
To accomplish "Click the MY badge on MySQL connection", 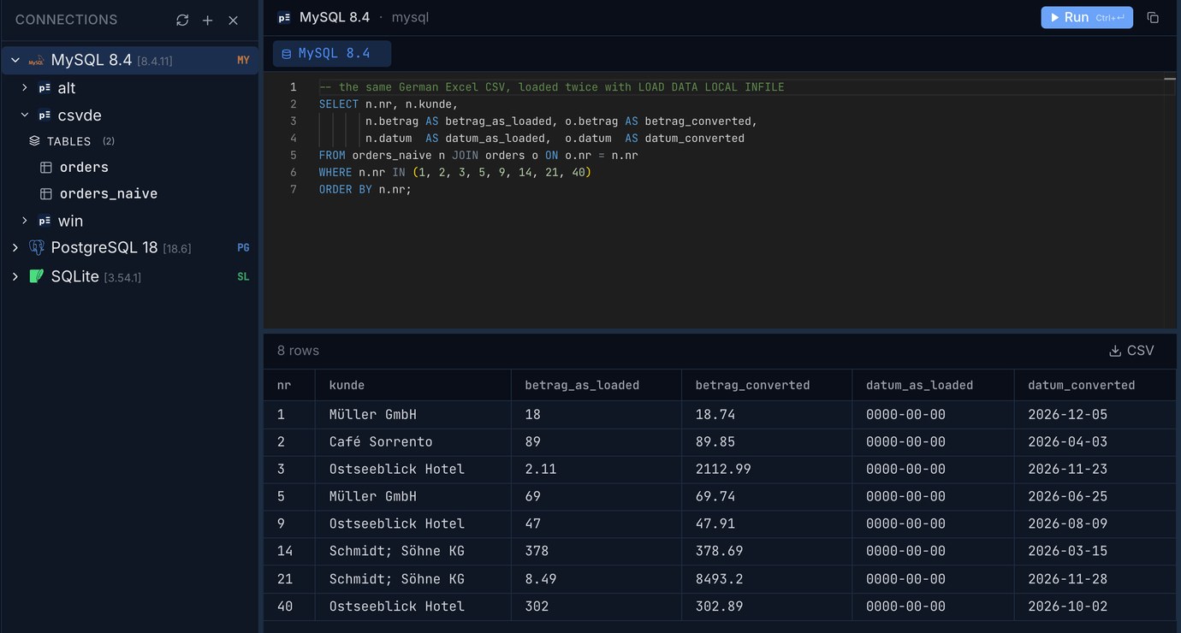I will 243,60.
